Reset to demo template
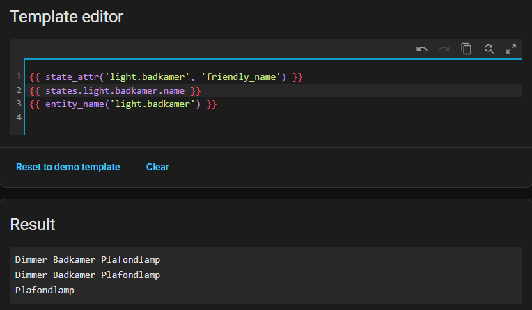 pos(68,167)
